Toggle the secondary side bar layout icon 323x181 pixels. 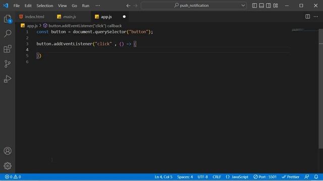coord(268,6)
